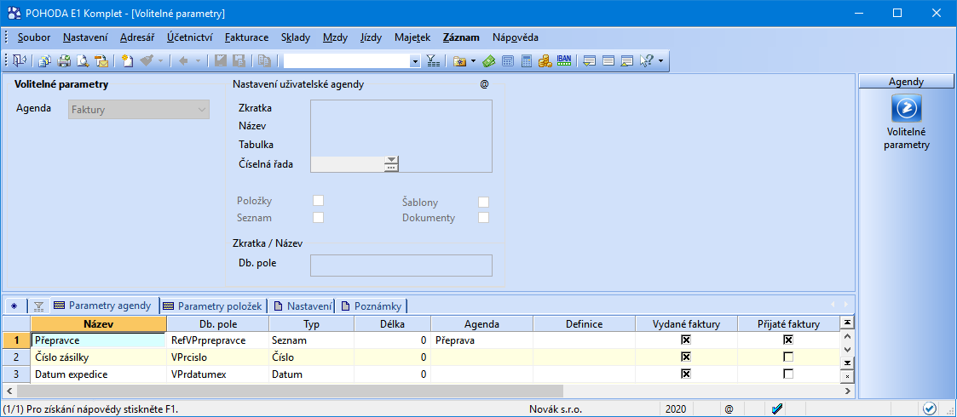Screen dimensions: 957x417
Task: Open the Fakturace menu
Action: click(x=246, y=37)
